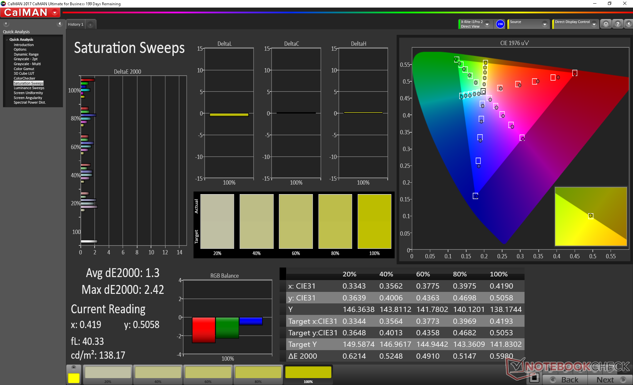
Task: Click the yellow color selector square
Action: click(x=74, y=378)
